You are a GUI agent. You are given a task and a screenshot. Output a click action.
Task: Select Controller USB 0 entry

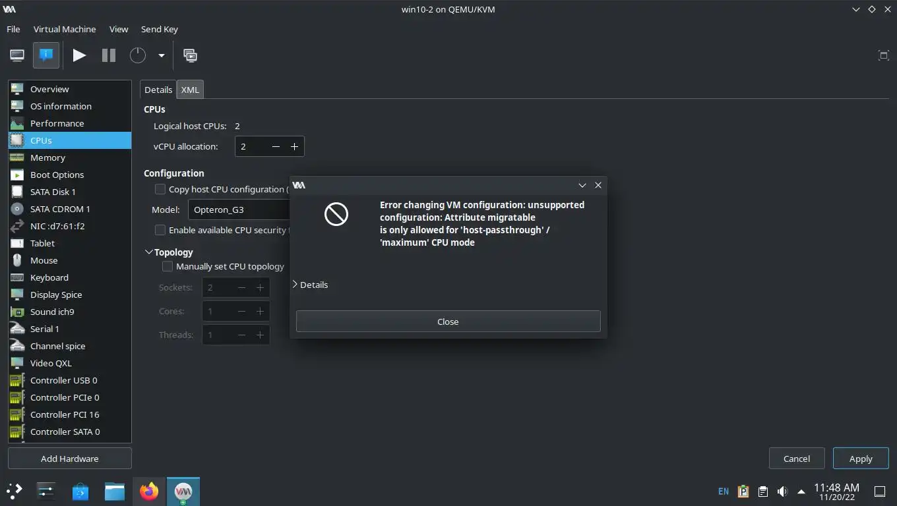click(x=69, y=380)
